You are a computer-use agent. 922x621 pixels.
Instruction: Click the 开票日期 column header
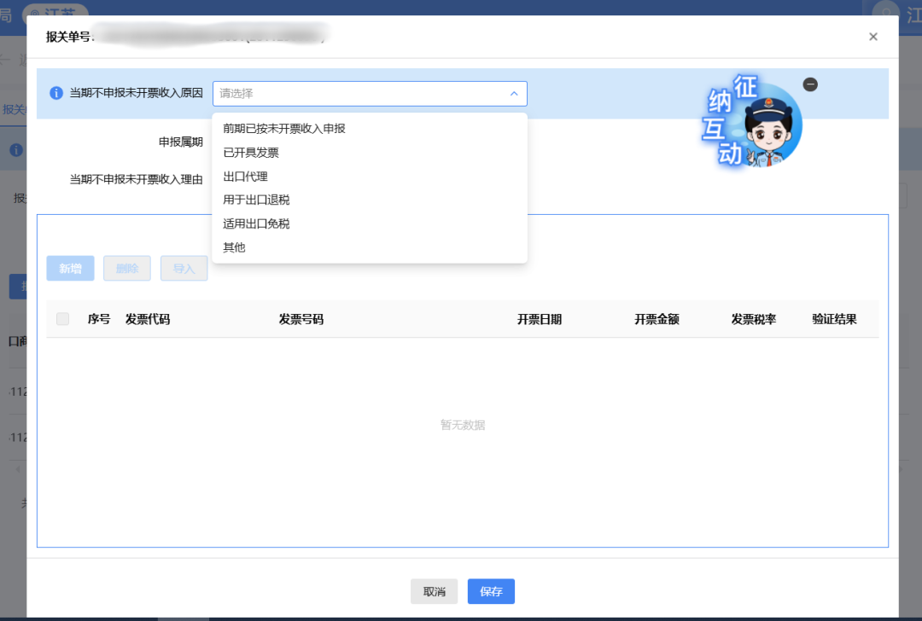[x=540, y=320]
